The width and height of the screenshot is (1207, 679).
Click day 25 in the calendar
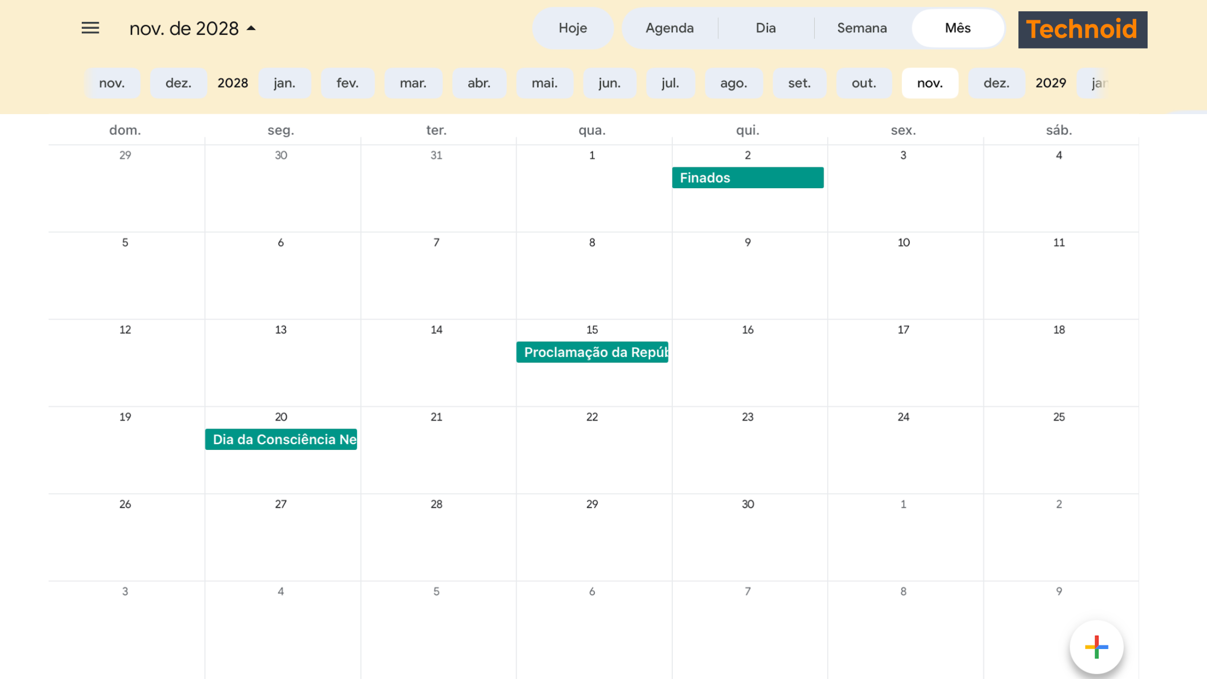click(x=1058, y=417)
